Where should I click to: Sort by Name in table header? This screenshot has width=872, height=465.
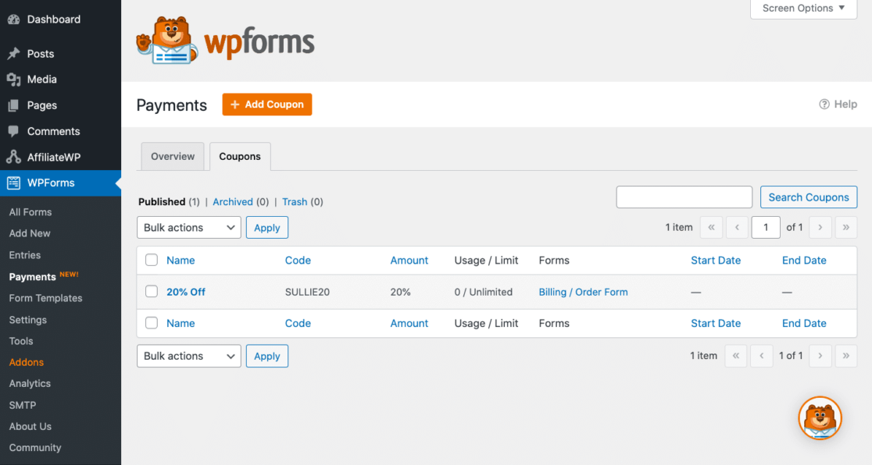point(180,260)
